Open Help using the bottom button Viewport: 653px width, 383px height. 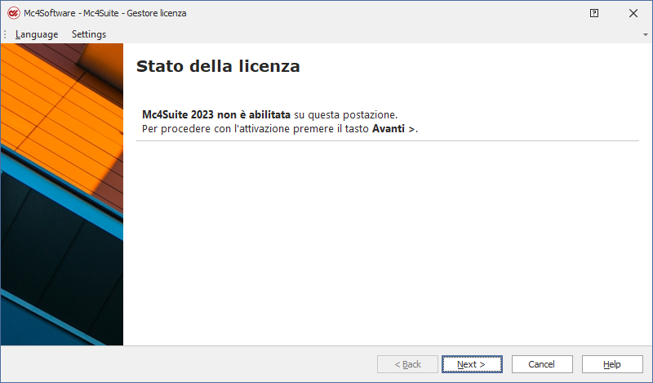click(x=612, y=364)
